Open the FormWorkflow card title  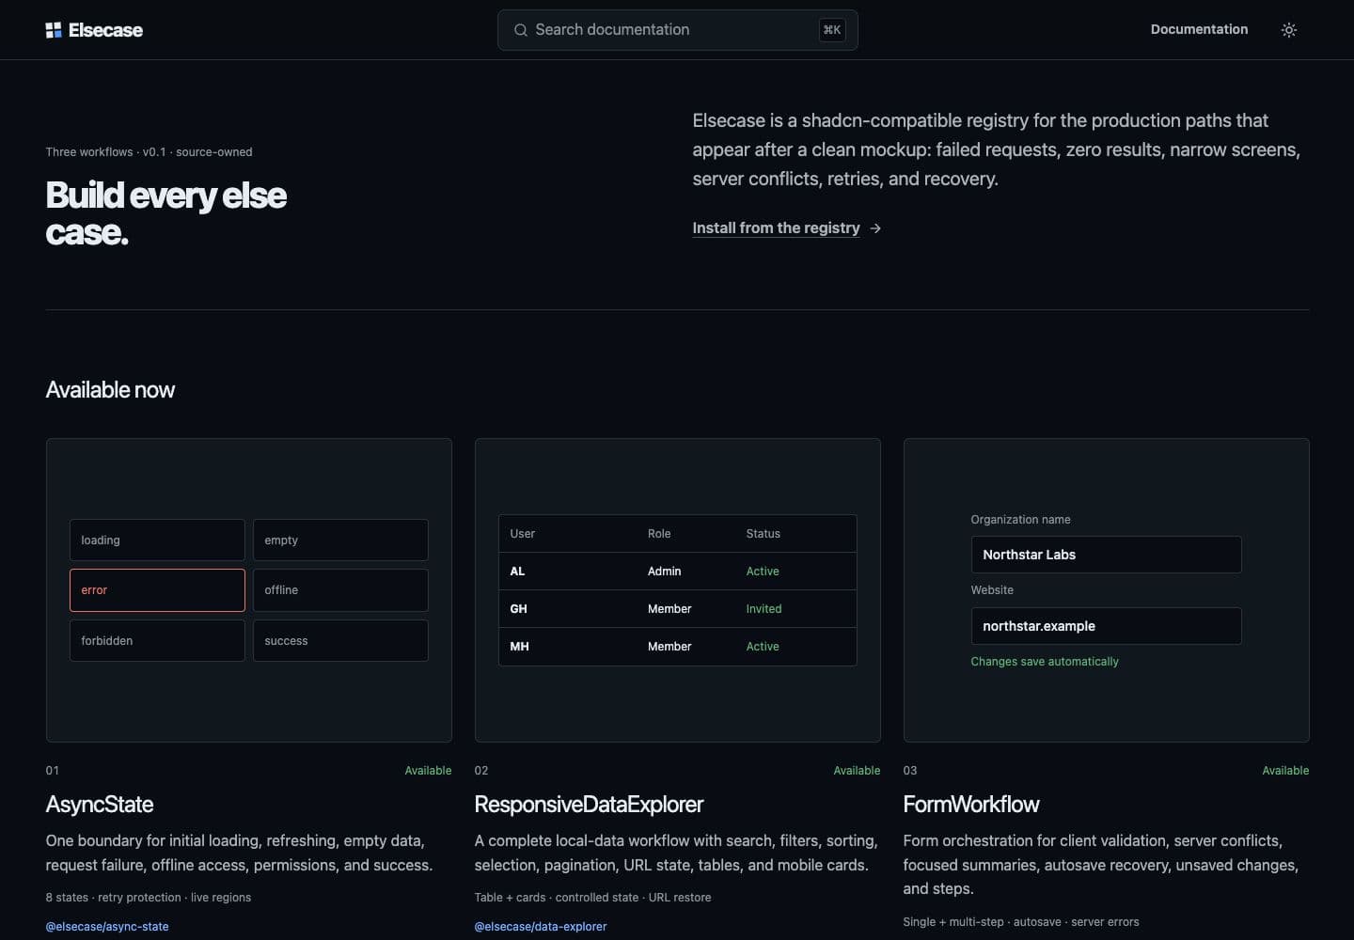click(x=971, y=805)
